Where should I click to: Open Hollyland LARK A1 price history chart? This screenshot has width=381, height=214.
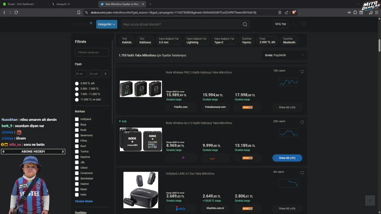point(288,183)
